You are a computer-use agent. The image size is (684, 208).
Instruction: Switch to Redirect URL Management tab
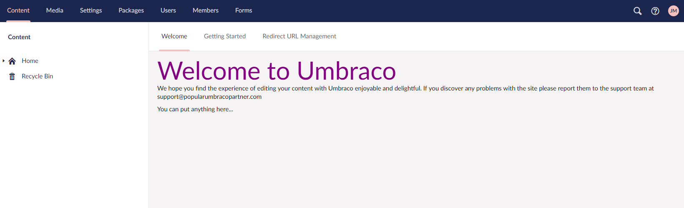[x=299, y=36]
